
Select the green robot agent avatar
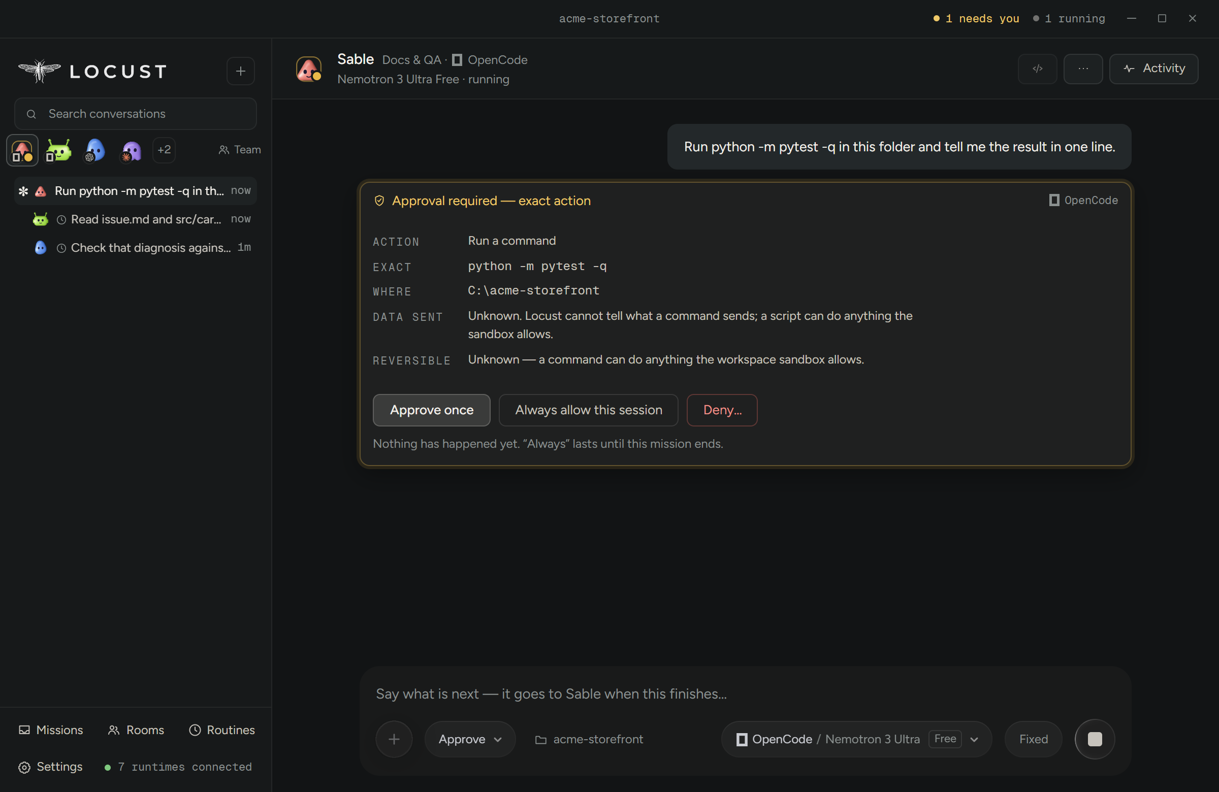click(58, 150)
